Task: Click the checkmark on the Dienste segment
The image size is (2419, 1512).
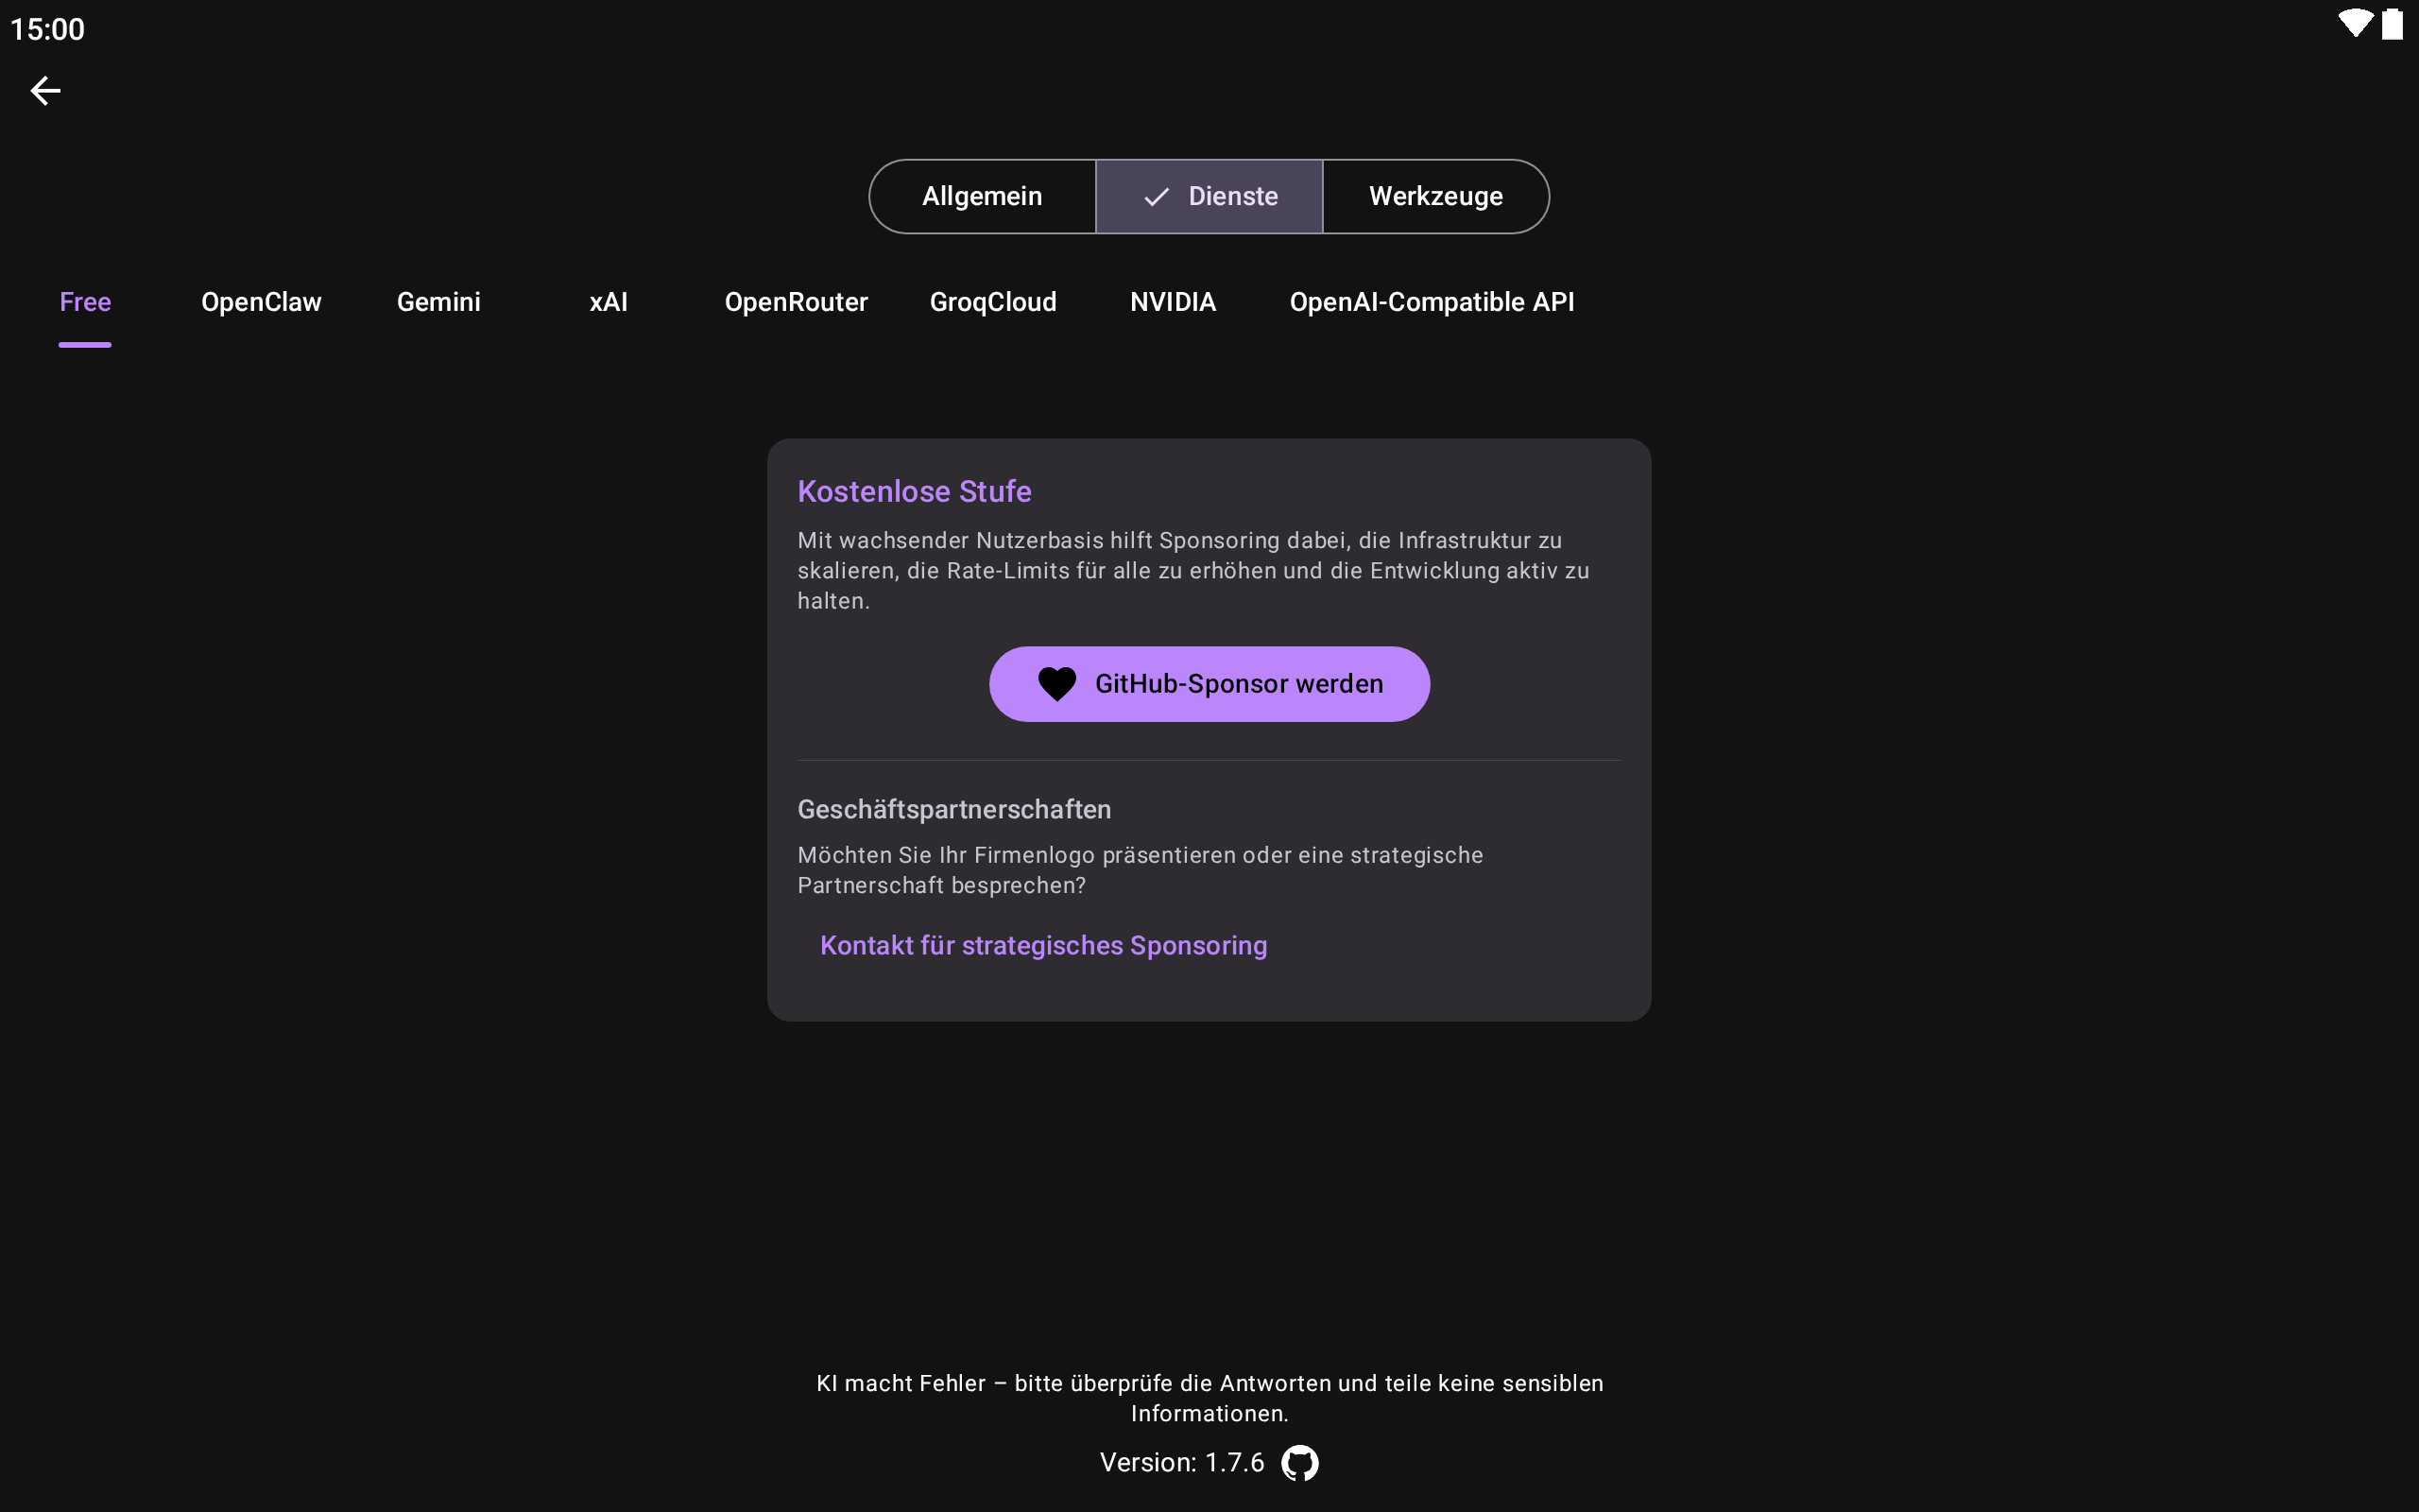Action: [x=1156, y=197]
